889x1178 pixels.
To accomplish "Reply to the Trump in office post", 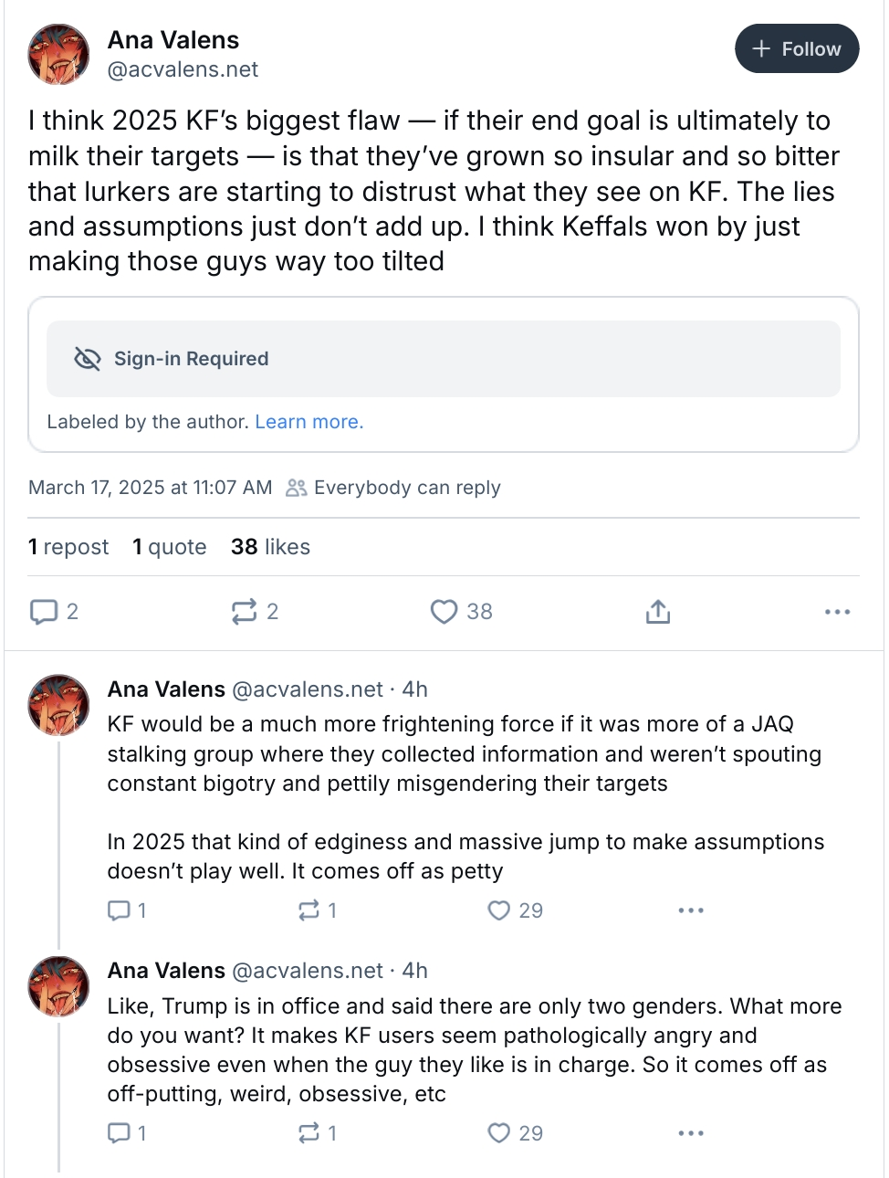I will (x=120, y=1133).
